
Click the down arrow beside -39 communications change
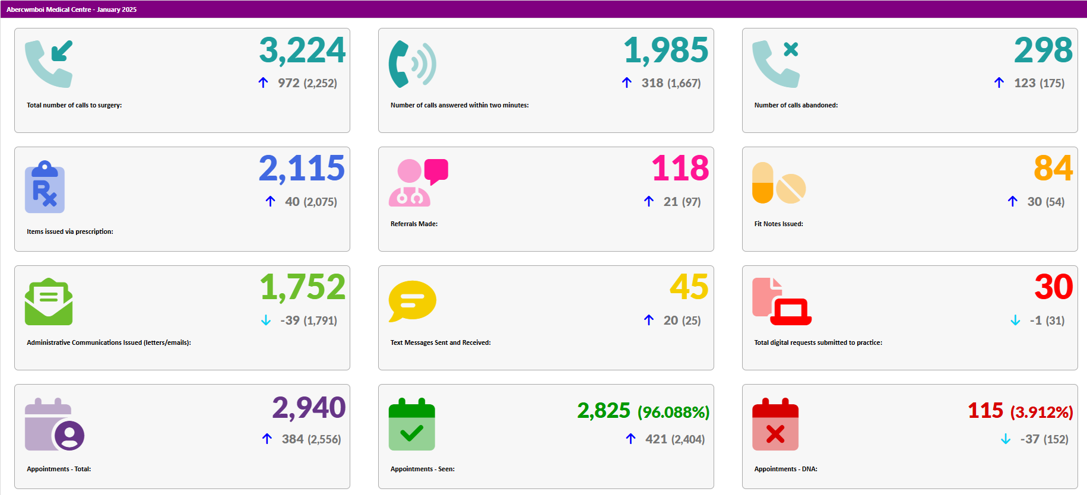pos(266,321)
